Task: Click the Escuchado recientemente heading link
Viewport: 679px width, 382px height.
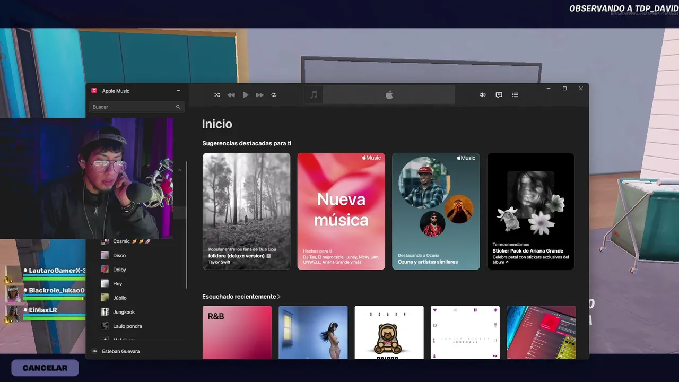Action: point(239,297)
